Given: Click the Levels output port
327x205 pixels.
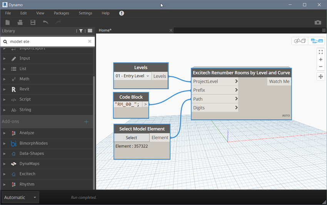Looking at the screenshot, I should coord(160,76).
